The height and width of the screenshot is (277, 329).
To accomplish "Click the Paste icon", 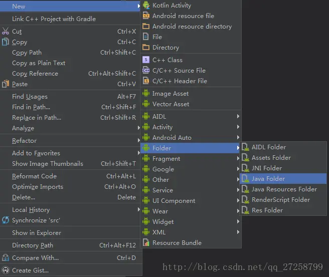I will tap(5, 84).
